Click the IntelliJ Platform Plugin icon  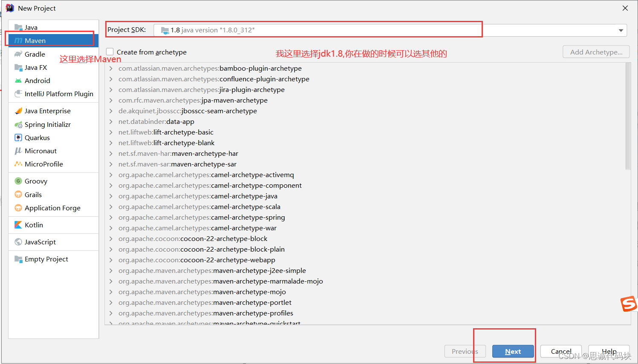[x=18, y=94]
